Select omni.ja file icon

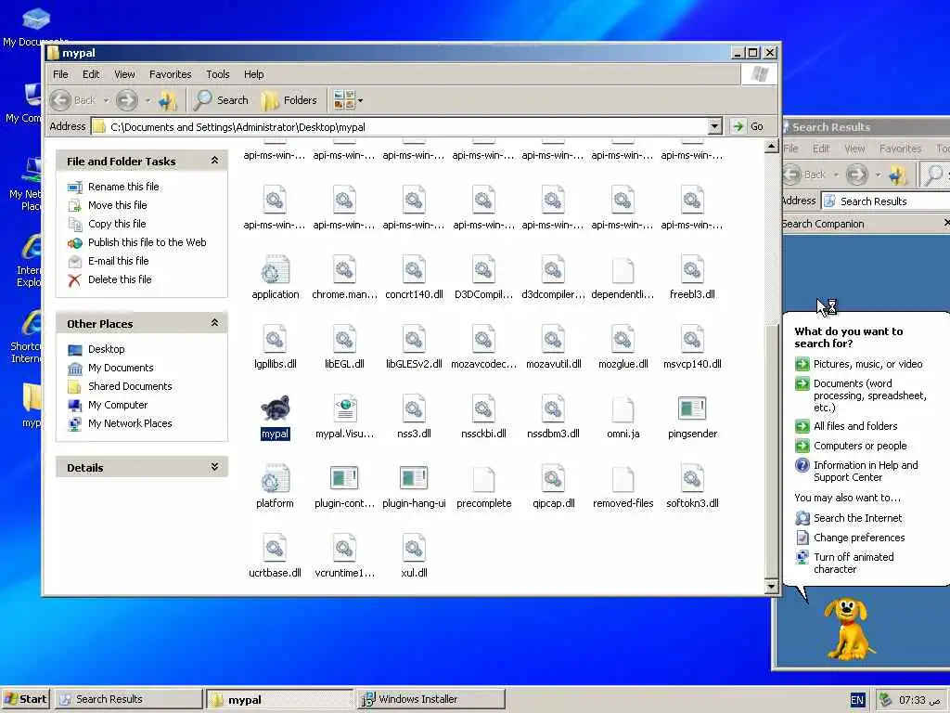coord(623,408)
